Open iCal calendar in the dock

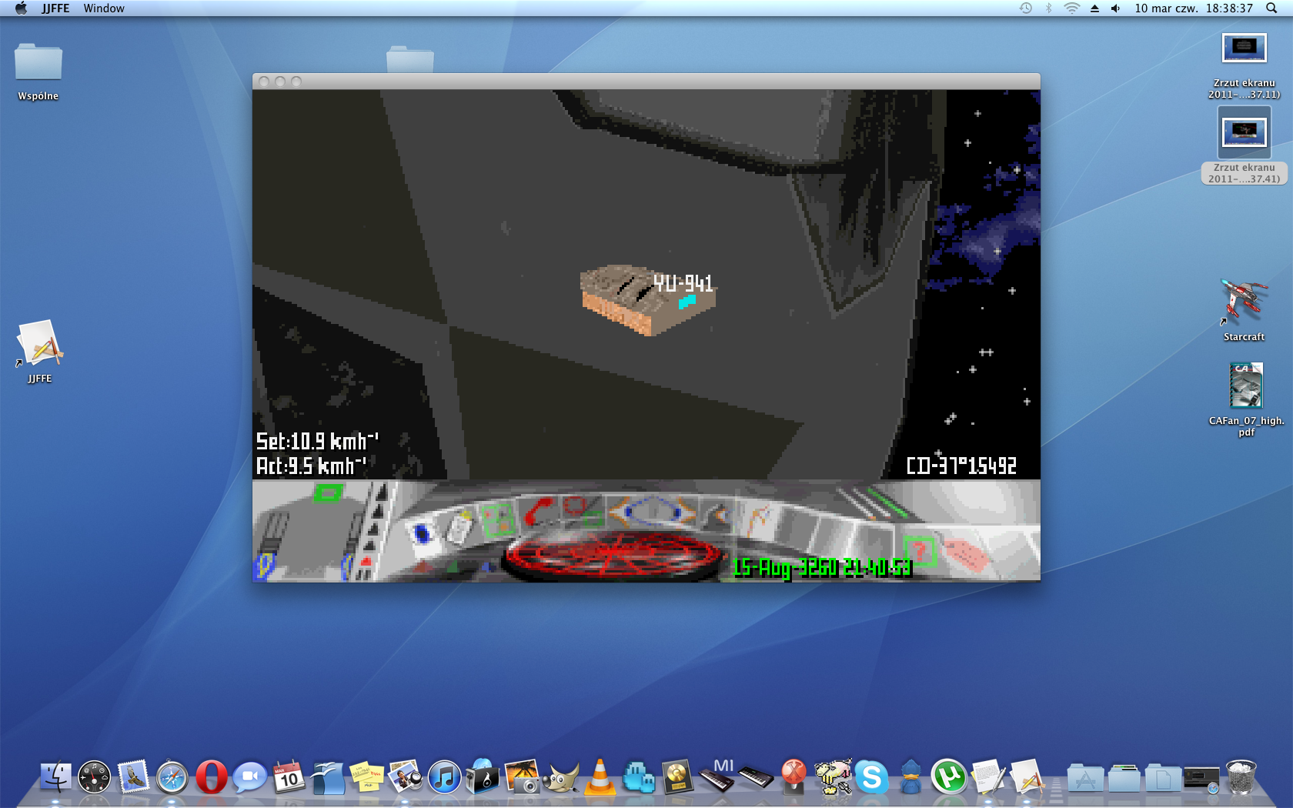point(289,777)
